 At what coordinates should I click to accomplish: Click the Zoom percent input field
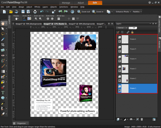[x=25, y=18]
